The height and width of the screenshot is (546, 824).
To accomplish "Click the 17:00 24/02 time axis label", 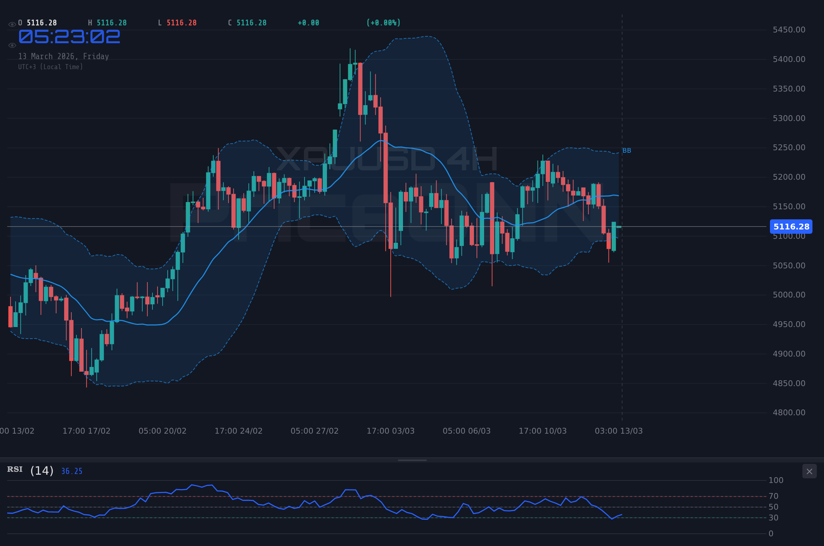I will pyautogui.click(x=239, y=431).
